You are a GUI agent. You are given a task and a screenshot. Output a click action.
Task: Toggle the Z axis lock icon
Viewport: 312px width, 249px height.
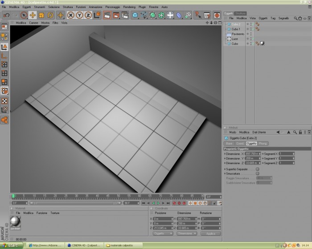pyautogui.click(x=88, y=15)
